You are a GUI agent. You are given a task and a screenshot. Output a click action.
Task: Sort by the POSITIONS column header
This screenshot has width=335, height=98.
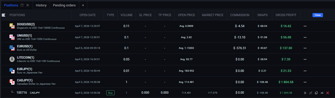pyautogui.click(x=17, y=15)
